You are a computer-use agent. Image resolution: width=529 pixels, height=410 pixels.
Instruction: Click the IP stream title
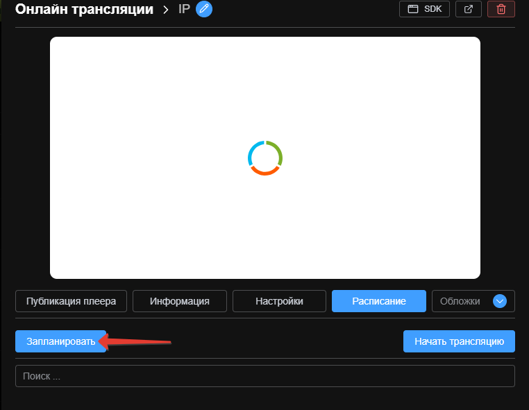pos(184,9)
